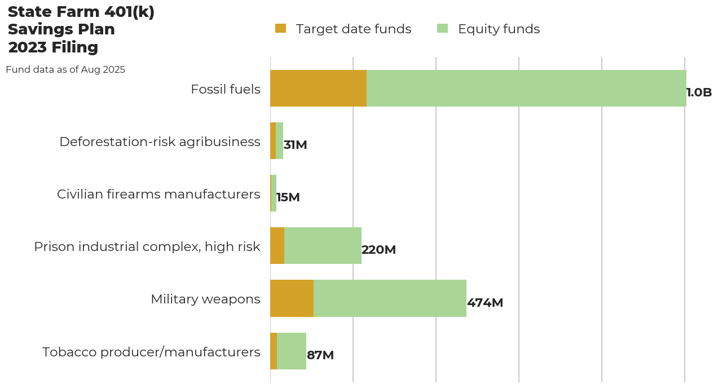The height and width of the screenshot is (388, 718).
Task: Click Deforestation-risk agribusiness target date funds segment
Action: point(273,141)
